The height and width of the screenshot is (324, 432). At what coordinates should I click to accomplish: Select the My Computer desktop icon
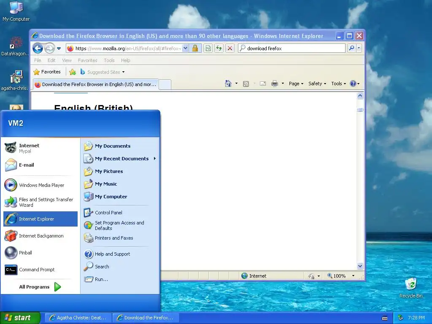coord(16,11)
